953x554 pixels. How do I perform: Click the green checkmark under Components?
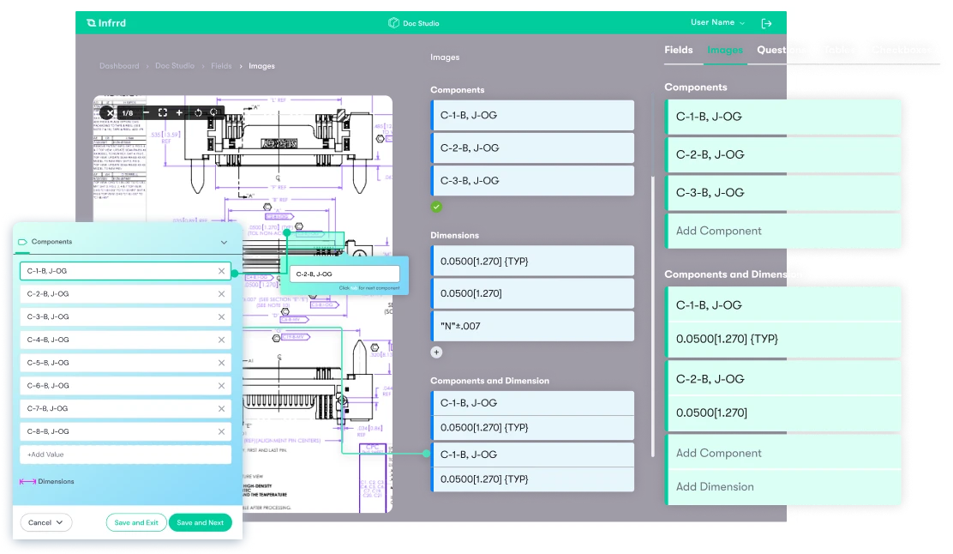click(x=436, y=207)
